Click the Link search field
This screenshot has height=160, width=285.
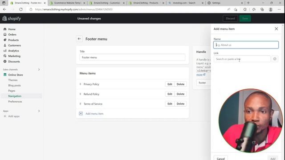click(x=242, y=59)
